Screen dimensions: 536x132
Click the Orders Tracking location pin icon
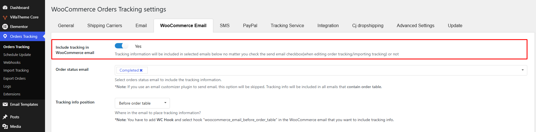coord(5,36)
